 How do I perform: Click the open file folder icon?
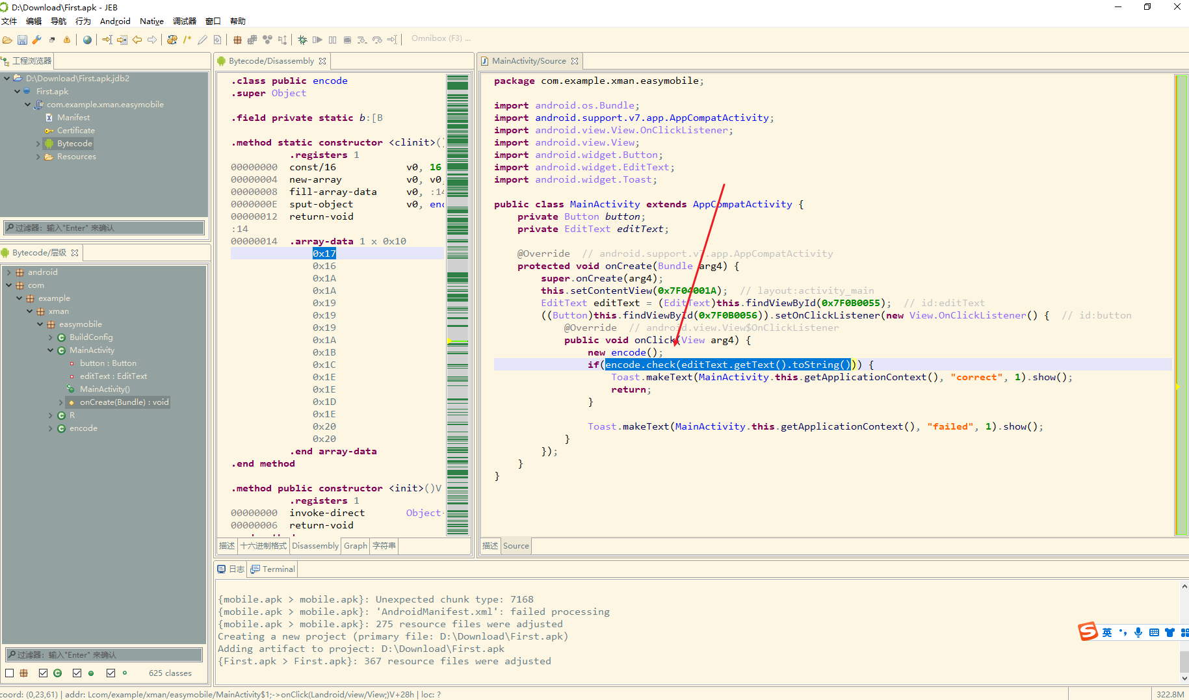pyautogui.click(x=7, y=40)
